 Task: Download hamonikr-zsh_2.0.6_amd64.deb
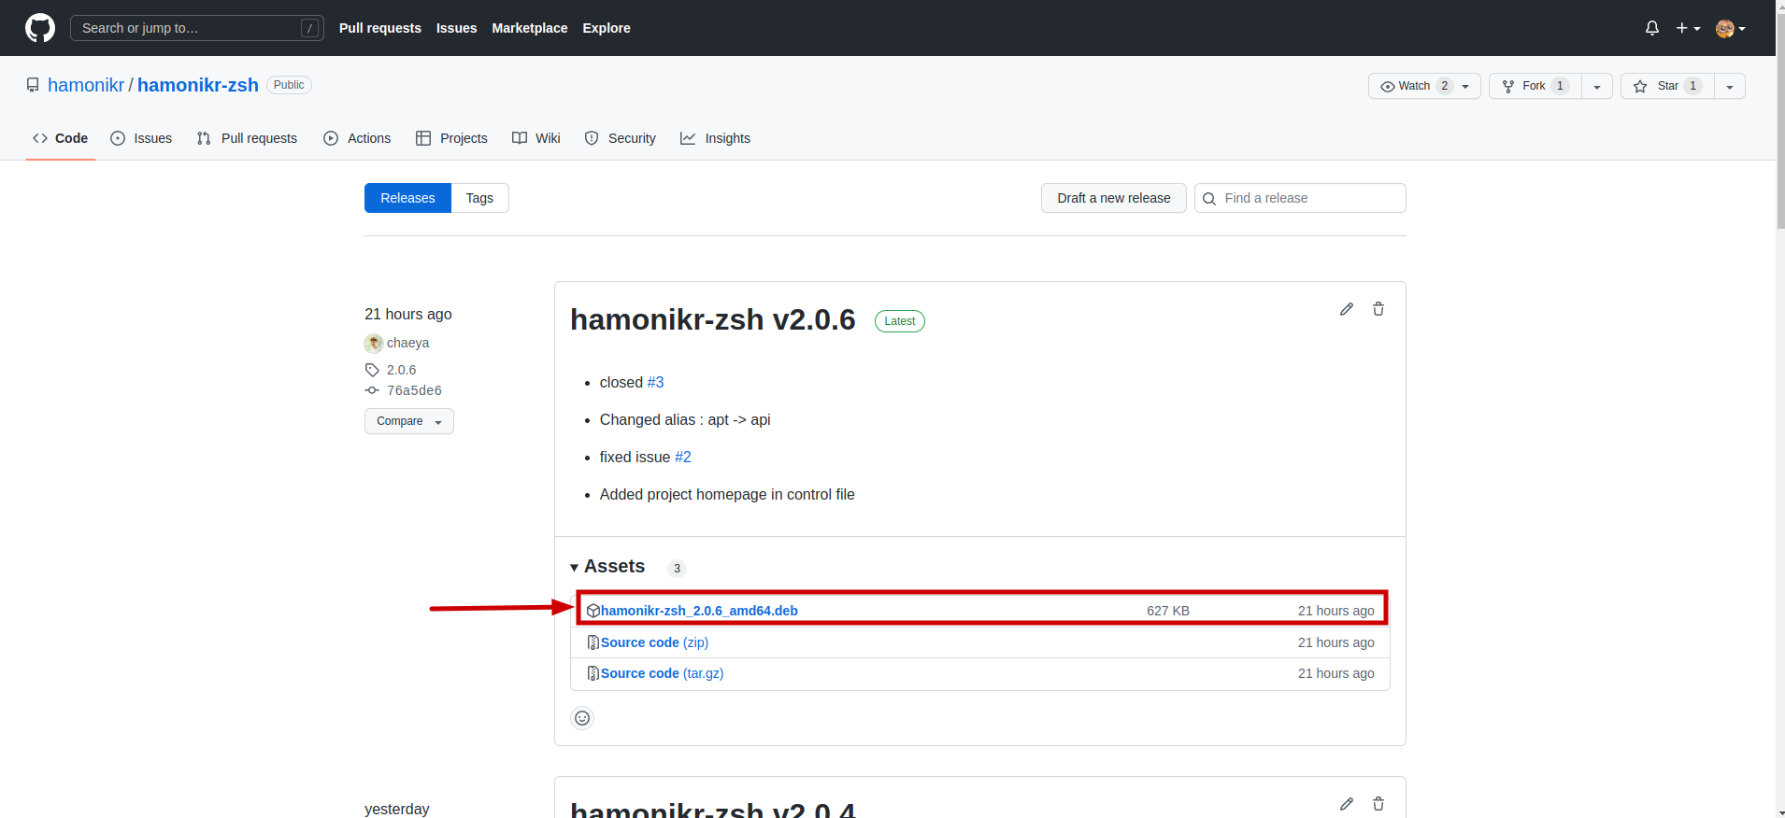point(698,611)
